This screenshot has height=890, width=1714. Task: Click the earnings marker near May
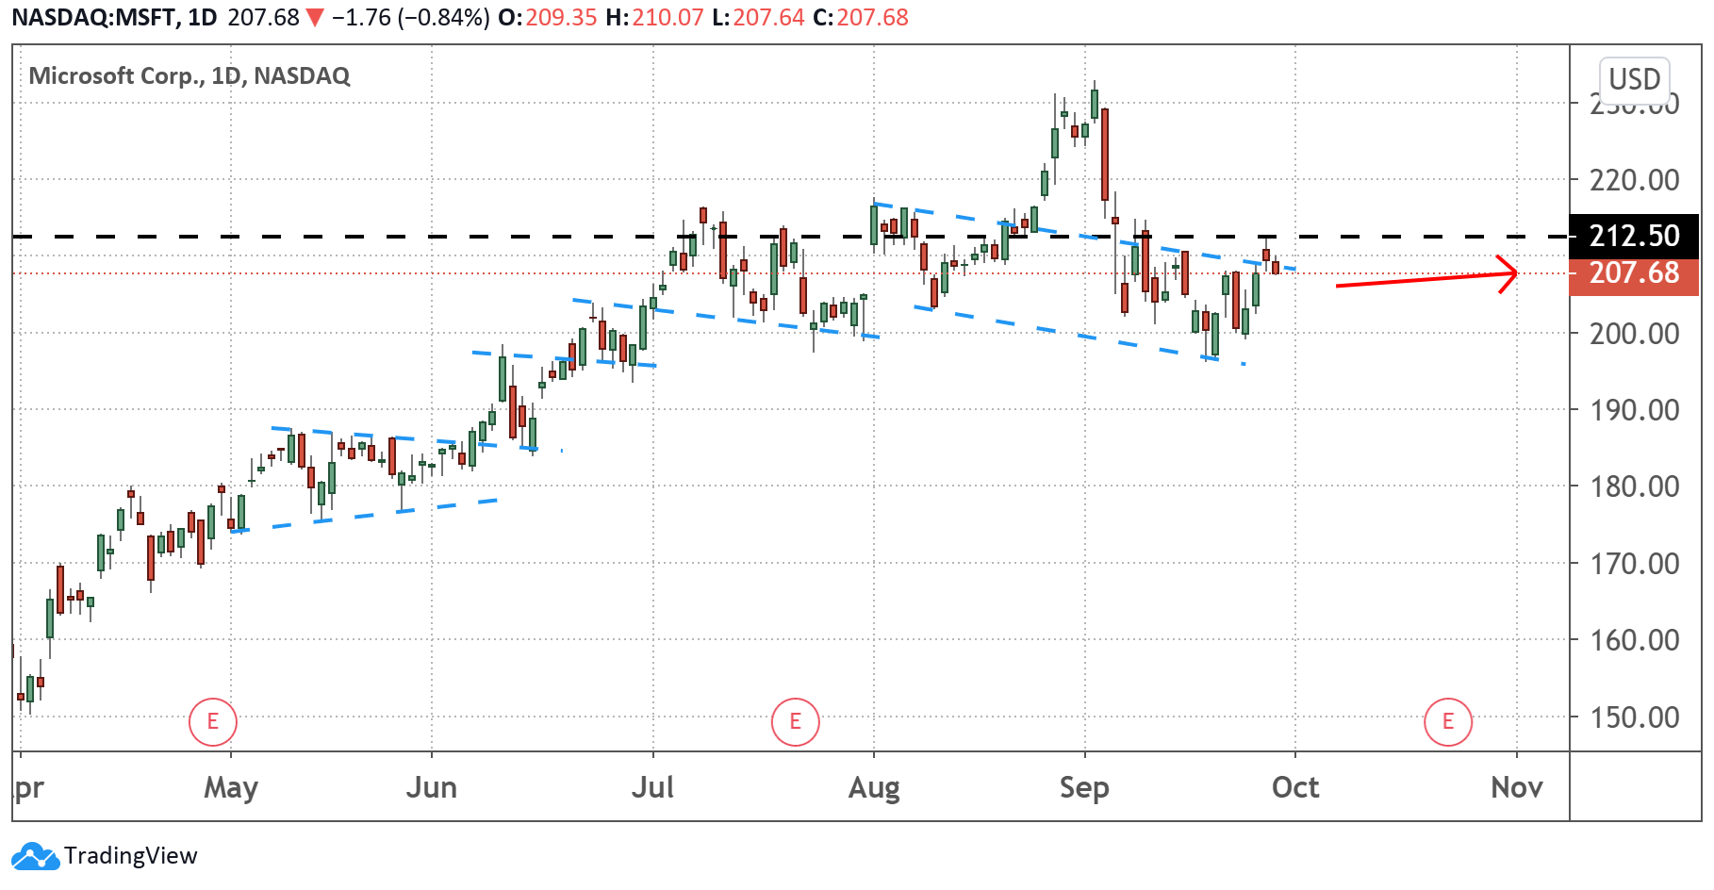pyautogui.click(x=212, y=722)
